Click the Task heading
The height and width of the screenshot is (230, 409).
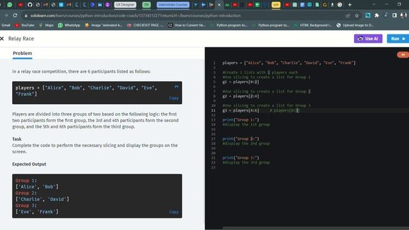17,139
